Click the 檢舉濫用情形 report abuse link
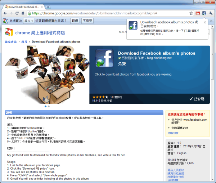216x183 pixels. click(x=176, y=177)
